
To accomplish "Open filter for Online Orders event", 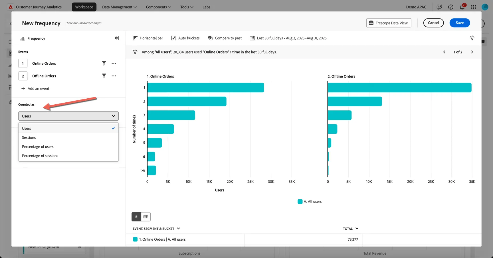I will pyautogui.click(x=104, y=63).
